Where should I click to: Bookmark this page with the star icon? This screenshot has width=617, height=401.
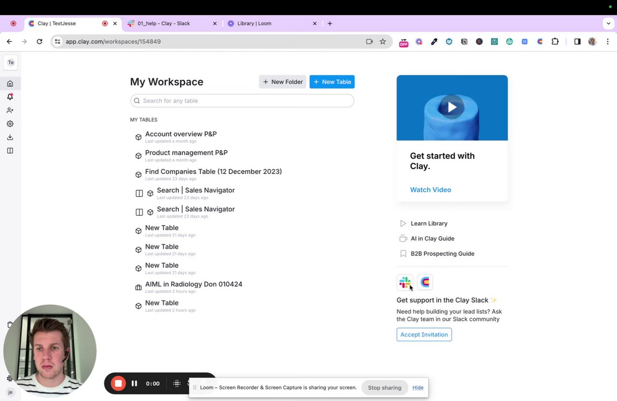pyautogui.click(x=383, y=41)
